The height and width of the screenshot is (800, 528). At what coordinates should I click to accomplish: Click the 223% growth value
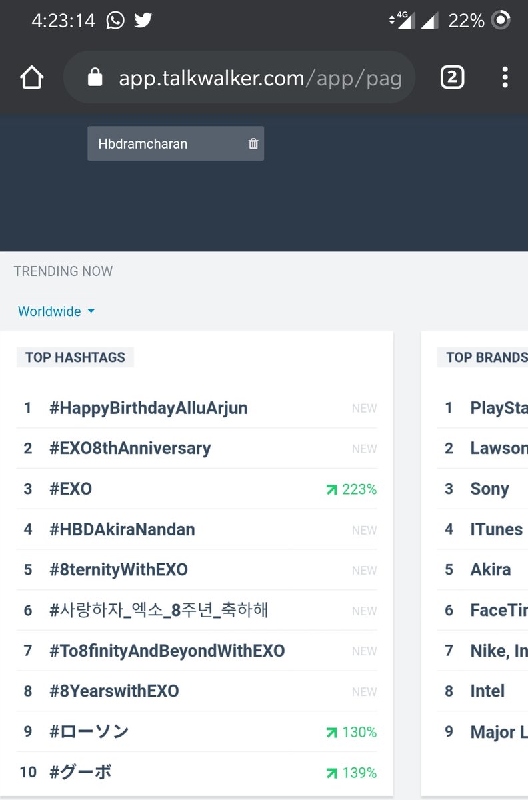click(359, 490)
